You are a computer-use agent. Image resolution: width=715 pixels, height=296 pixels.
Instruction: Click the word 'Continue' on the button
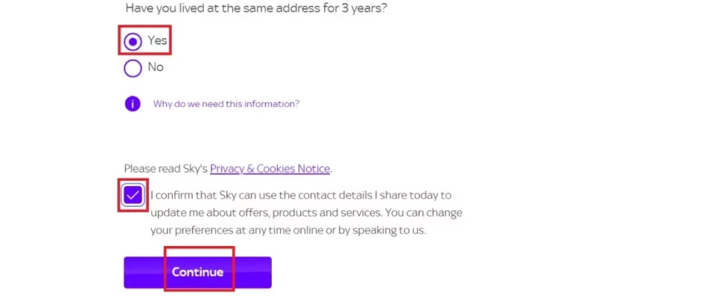coord(197,272)
